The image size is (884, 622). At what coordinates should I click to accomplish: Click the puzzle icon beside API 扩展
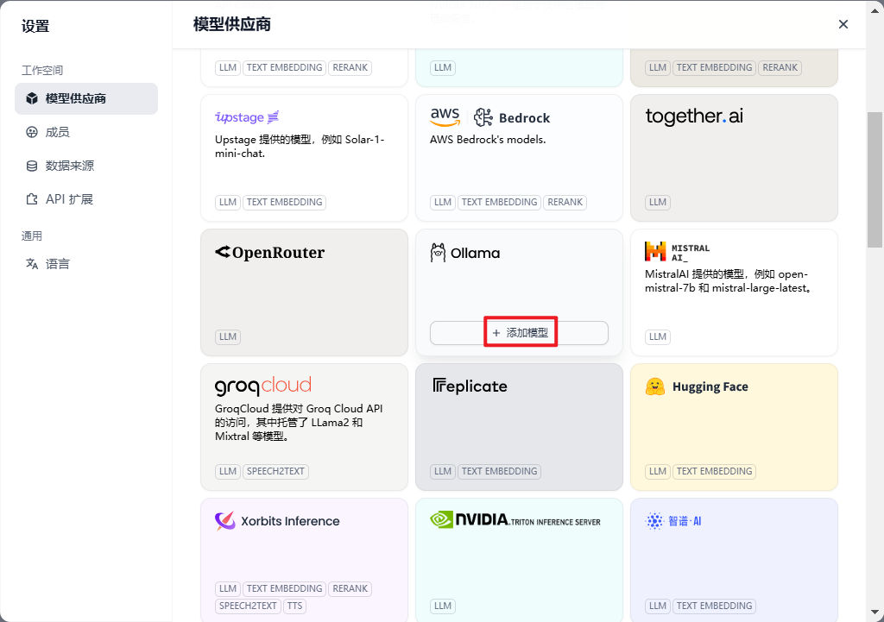[32, 199]
